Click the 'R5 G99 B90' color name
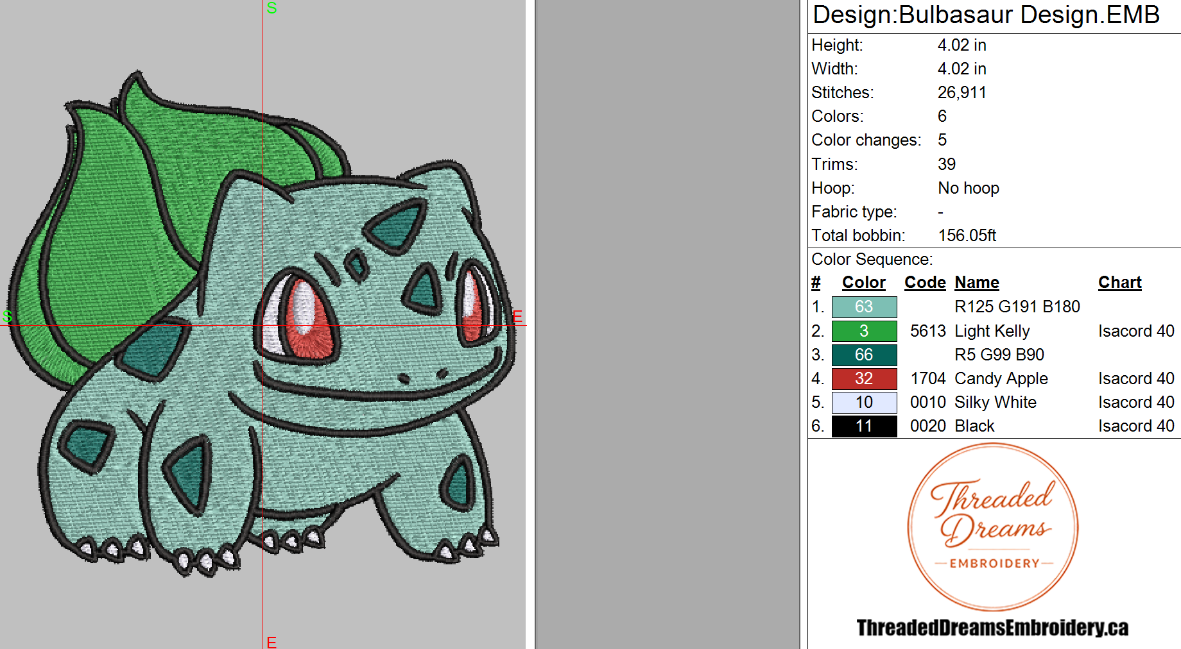 tap(999, 355)
